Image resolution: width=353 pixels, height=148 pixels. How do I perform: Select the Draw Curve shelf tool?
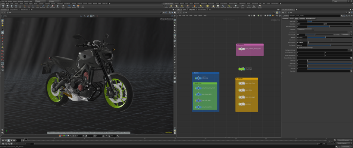click(x=43, y=6)
